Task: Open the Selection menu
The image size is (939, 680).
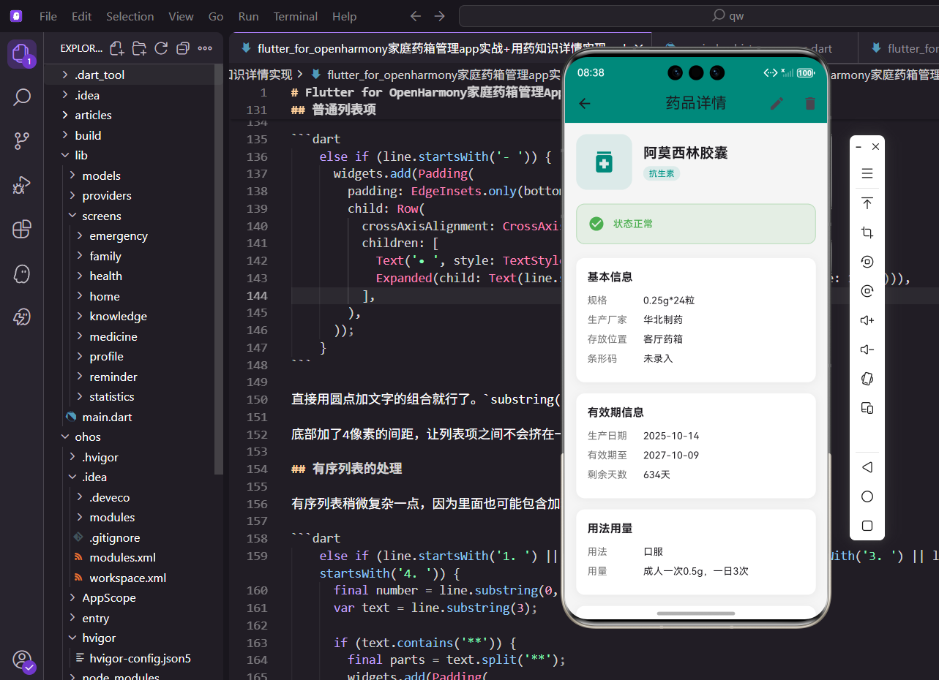Action: 130,16
